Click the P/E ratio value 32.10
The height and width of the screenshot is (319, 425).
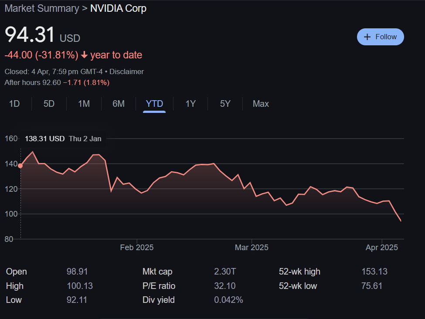point(224,286)
